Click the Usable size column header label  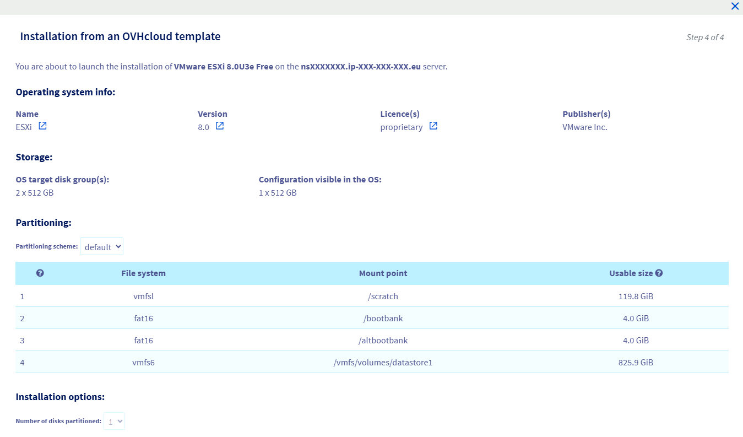631,273
